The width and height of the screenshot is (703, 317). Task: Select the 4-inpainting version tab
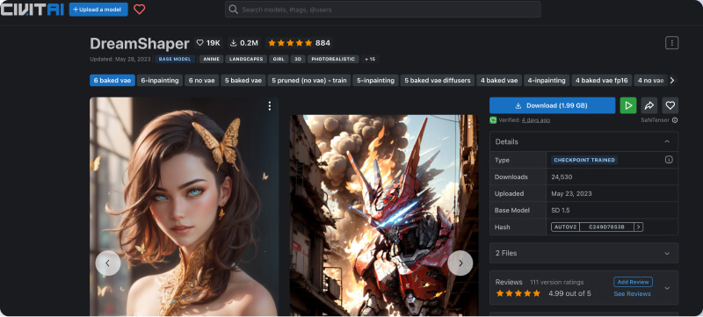click(x=547, y=81)
